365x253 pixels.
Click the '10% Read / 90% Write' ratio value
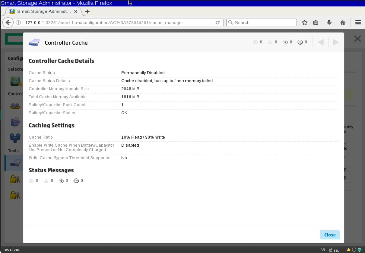click(x=143, y=137)
